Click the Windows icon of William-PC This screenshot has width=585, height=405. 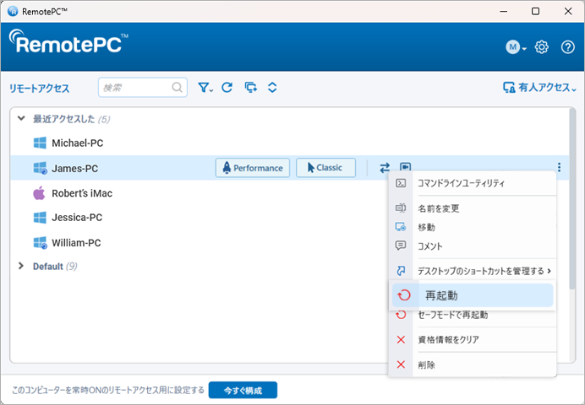coord(41,243)
